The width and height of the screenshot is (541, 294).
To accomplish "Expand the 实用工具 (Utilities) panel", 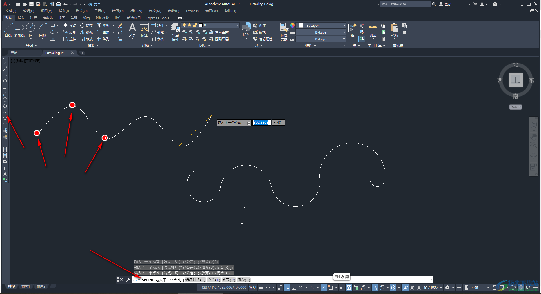I will 376,46.
